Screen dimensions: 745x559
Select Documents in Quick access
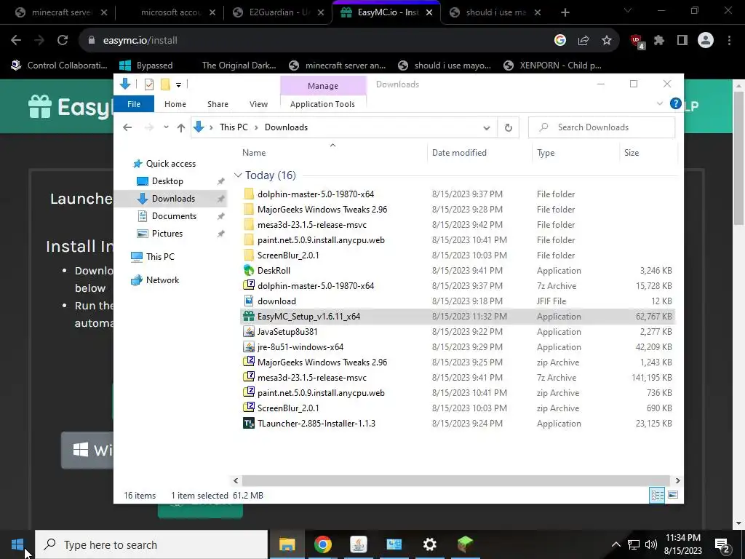(x=174, y=215)
